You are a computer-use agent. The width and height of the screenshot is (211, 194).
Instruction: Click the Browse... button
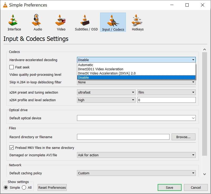183,137
